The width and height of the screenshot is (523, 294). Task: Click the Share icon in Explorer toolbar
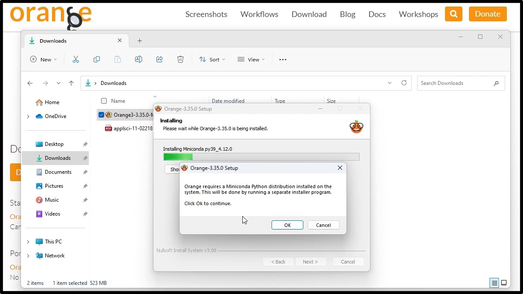(160, 60)
